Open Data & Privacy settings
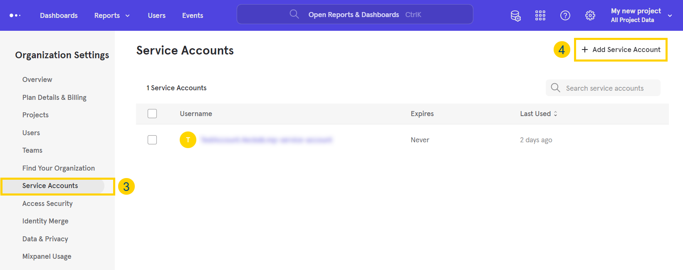 coord(45,239)
